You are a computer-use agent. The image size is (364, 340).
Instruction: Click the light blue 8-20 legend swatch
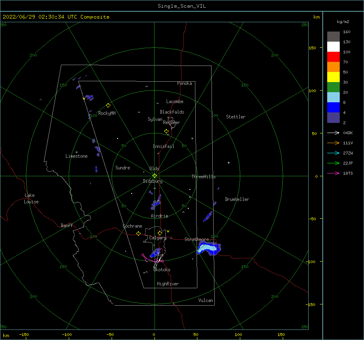333,97
